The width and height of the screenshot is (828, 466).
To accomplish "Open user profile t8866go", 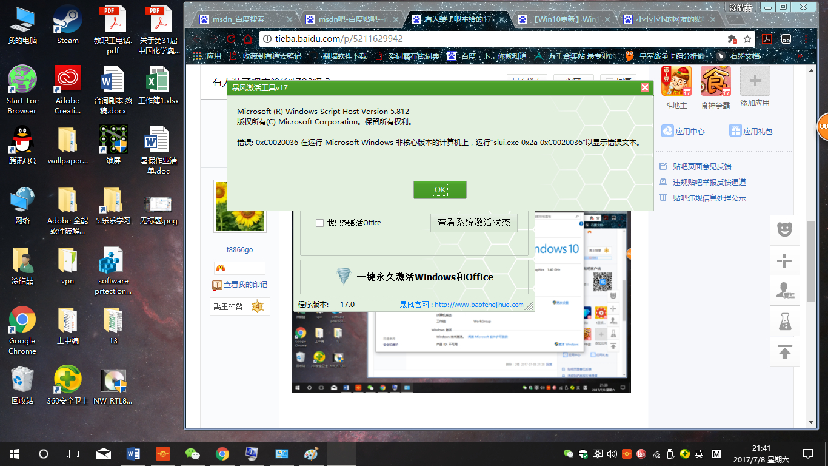I will (239, 250).
